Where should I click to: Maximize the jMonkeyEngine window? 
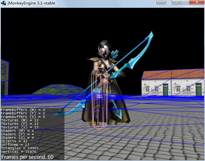point(185,2)
